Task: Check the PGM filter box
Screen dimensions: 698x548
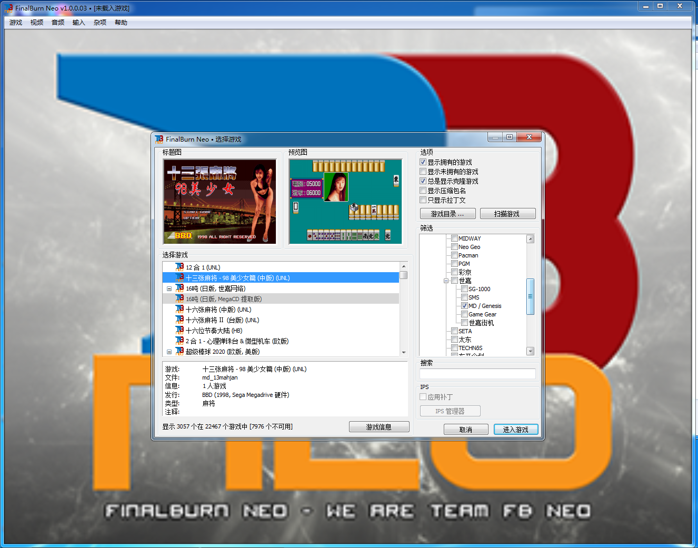Action: click(454, 264)
